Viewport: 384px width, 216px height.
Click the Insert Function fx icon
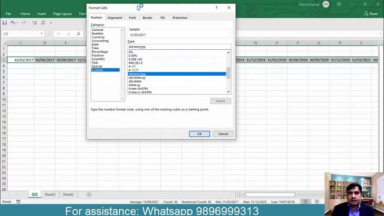pyautogui.click(x=79, y=34)
